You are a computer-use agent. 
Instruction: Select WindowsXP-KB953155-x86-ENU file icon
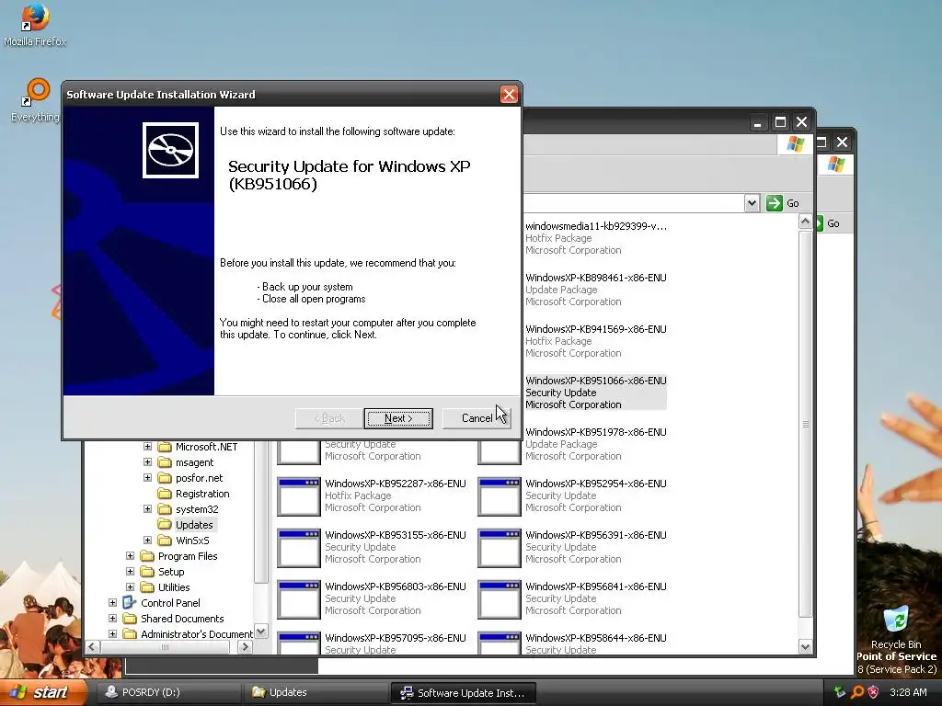click(299, 548)
